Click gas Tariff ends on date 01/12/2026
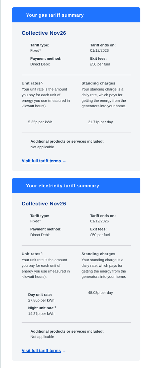151x368 pixels. click(x=99, y=50)
